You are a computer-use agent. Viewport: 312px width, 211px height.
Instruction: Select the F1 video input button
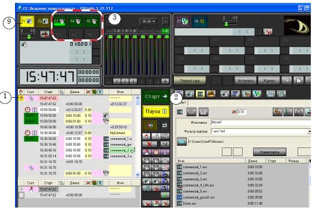(x=27, y=21)
